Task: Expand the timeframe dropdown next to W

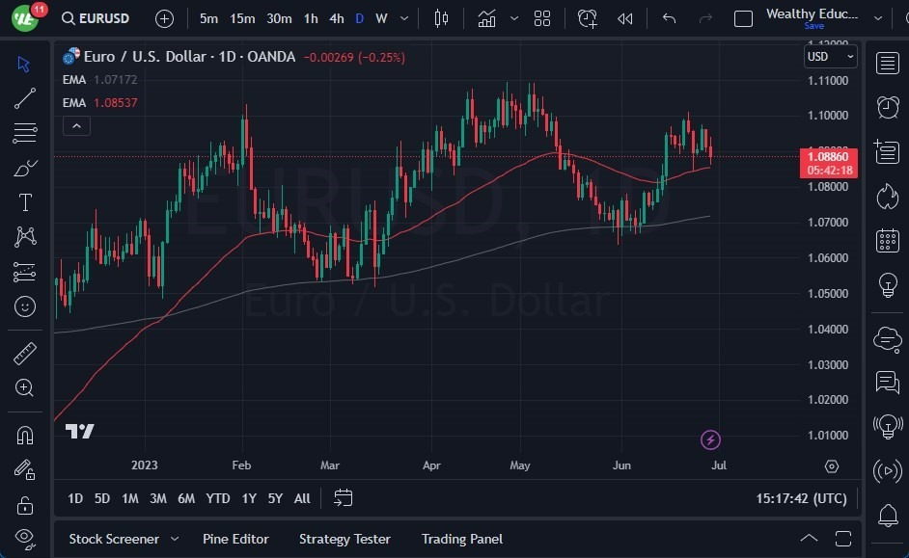Action: [x=403, y=17]
